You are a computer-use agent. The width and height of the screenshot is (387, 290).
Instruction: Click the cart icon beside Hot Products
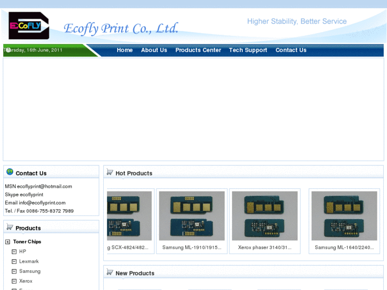(110, 172)
